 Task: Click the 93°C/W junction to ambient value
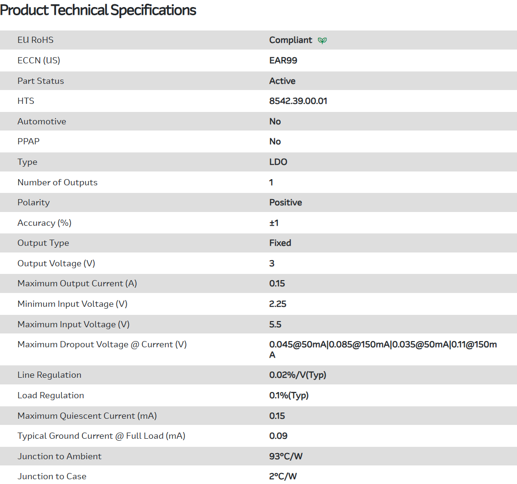pos(285,456)
